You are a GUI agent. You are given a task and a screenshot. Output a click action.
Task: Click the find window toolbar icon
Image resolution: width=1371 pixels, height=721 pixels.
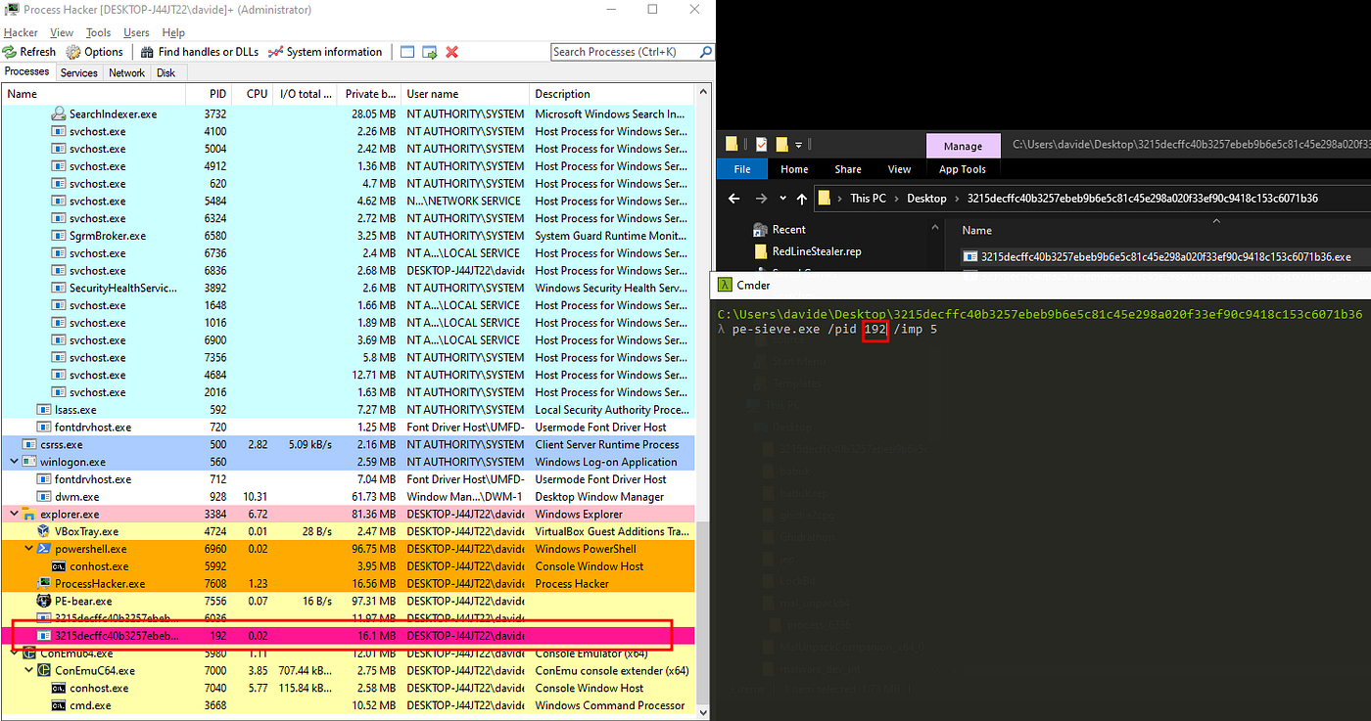click(x=407, y=52)
